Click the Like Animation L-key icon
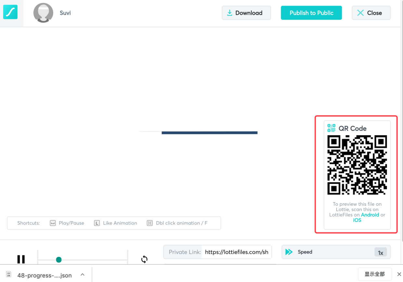Viewport: 403px width, 282px height. [x=97, y=223]
